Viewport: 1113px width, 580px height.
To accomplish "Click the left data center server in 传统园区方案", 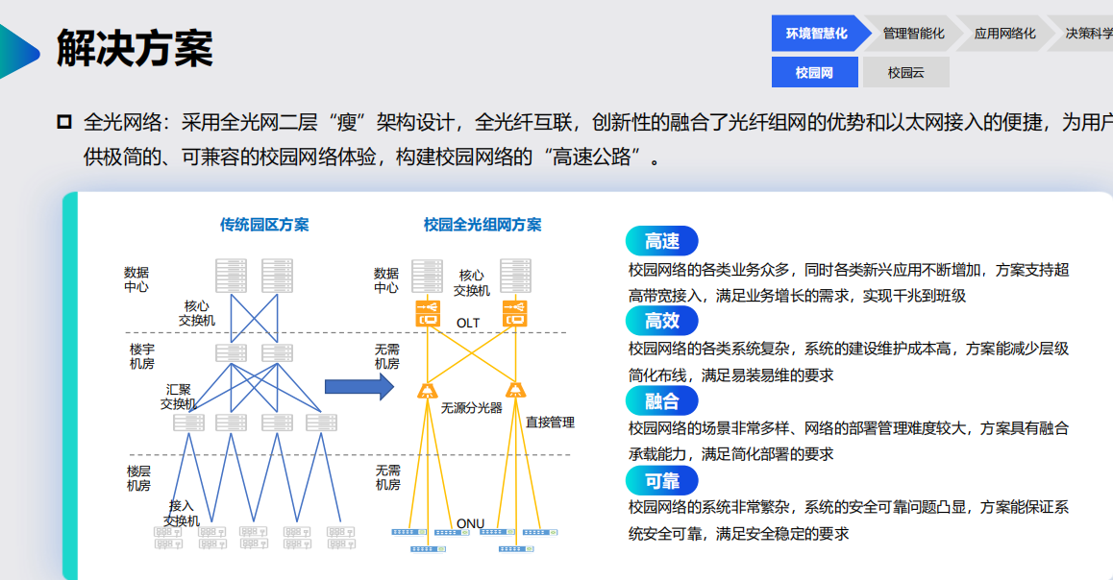I will click(x=232, y=276).
